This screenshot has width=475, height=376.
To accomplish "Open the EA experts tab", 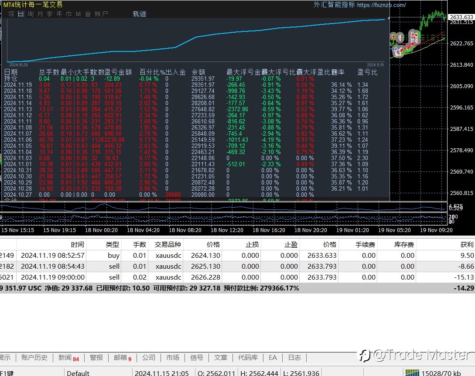I will [x=273, y=358].
